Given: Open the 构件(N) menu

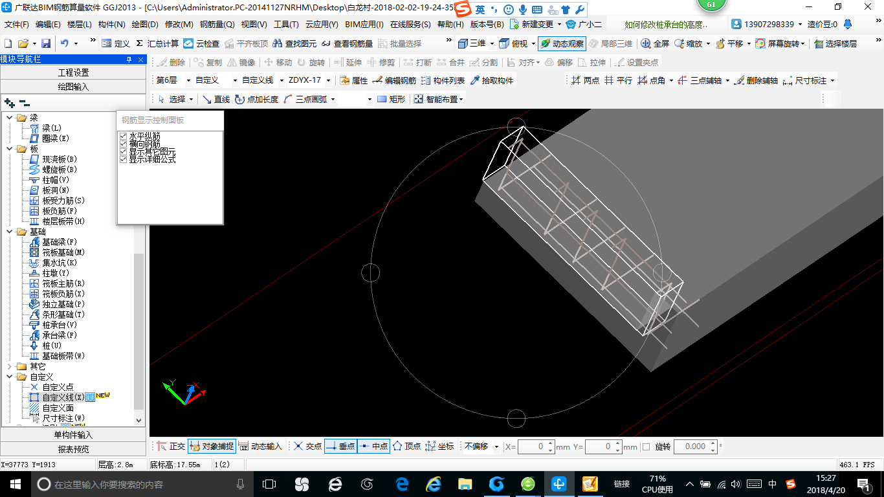Looking at the screenshot, I should (x=111, y=25).
